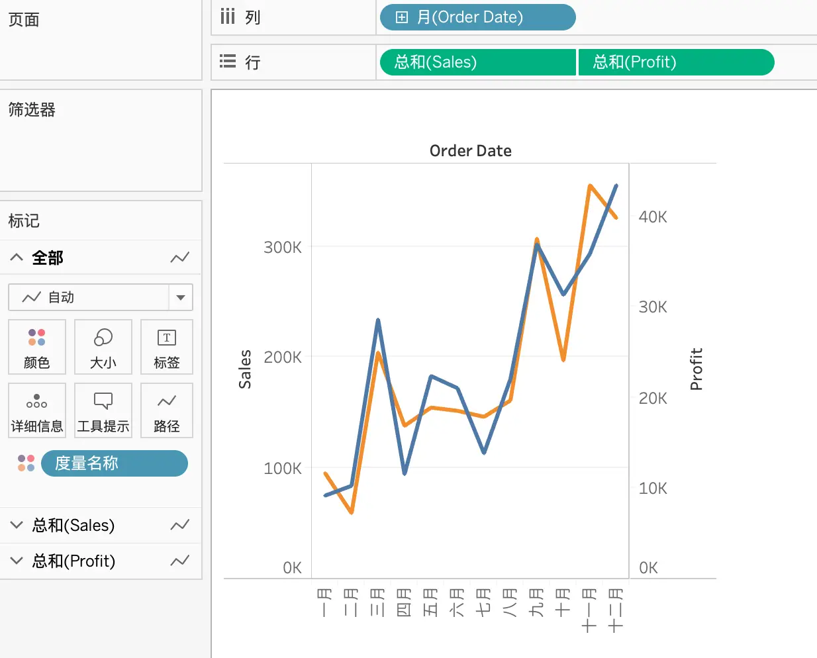Open the Detail (详细信息) marks card
817x658 pixels.
tap(37, 410)
